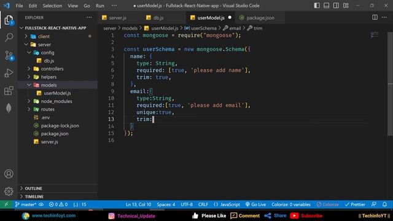Open Run and Debug view
Screen dimensions: 393x221
(x=9, y=73)
